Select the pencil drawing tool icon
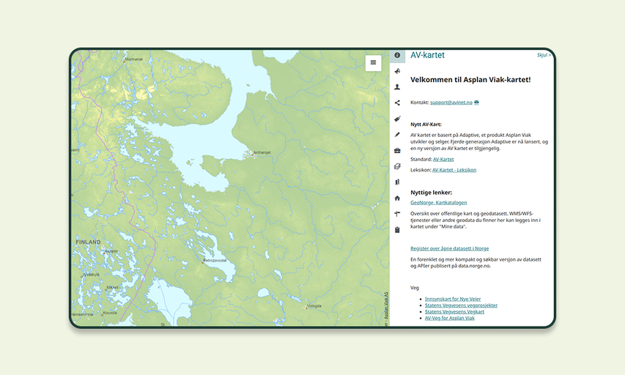 [397, 135]
